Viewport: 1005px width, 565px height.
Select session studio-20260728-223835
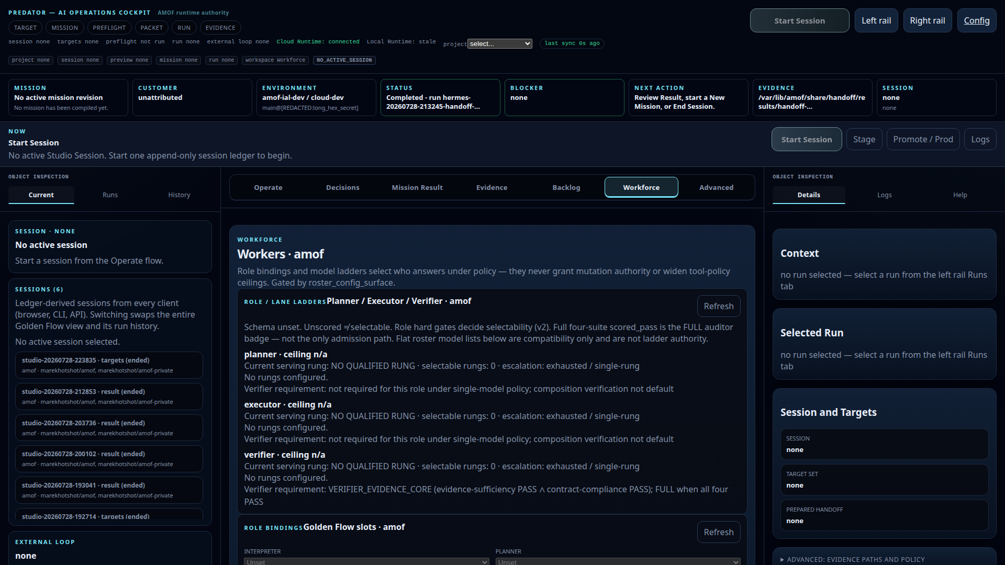coord(109,365)
